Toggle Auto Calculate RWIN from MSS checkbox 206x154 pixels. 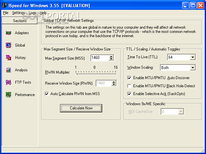(x=47, y=94)
